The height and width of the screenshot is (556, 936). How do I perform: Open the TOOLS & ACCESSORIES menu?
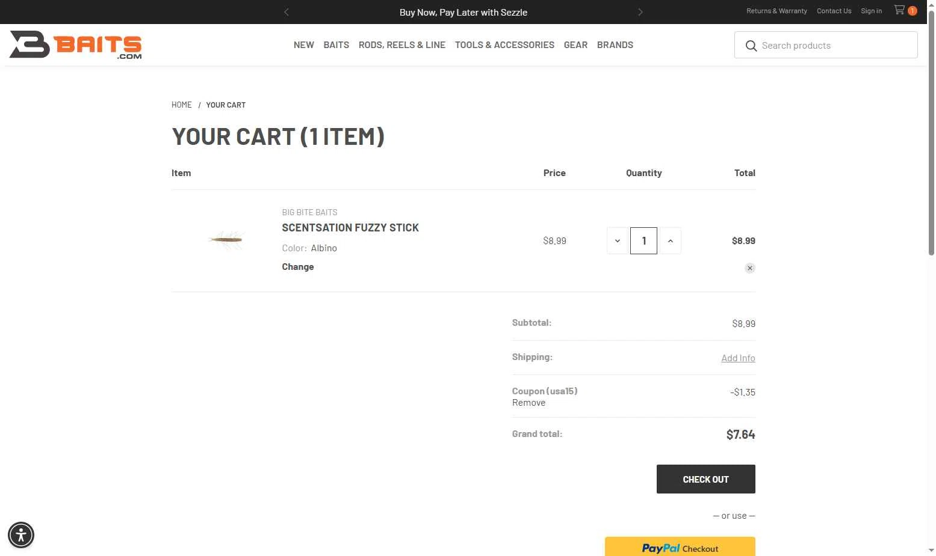[504, 45]
